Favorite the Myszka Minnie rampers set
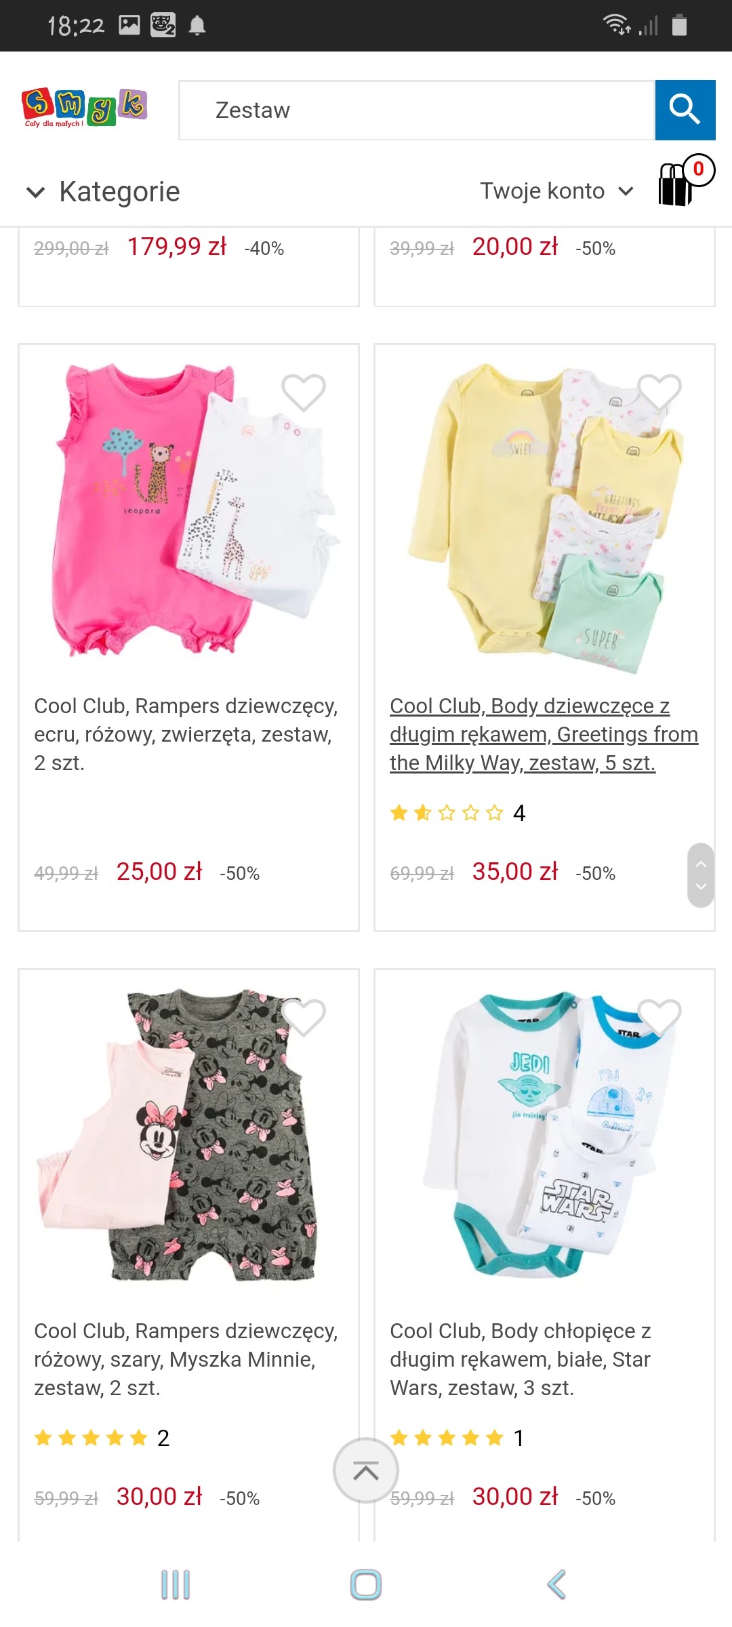Screen dimensions: 732x1627 click(304, 1018)
